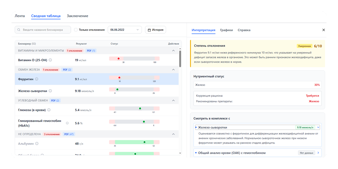The image size is (338, 169).
Task: Collapse the Углеводный обмен group
Action: (173, 100)
